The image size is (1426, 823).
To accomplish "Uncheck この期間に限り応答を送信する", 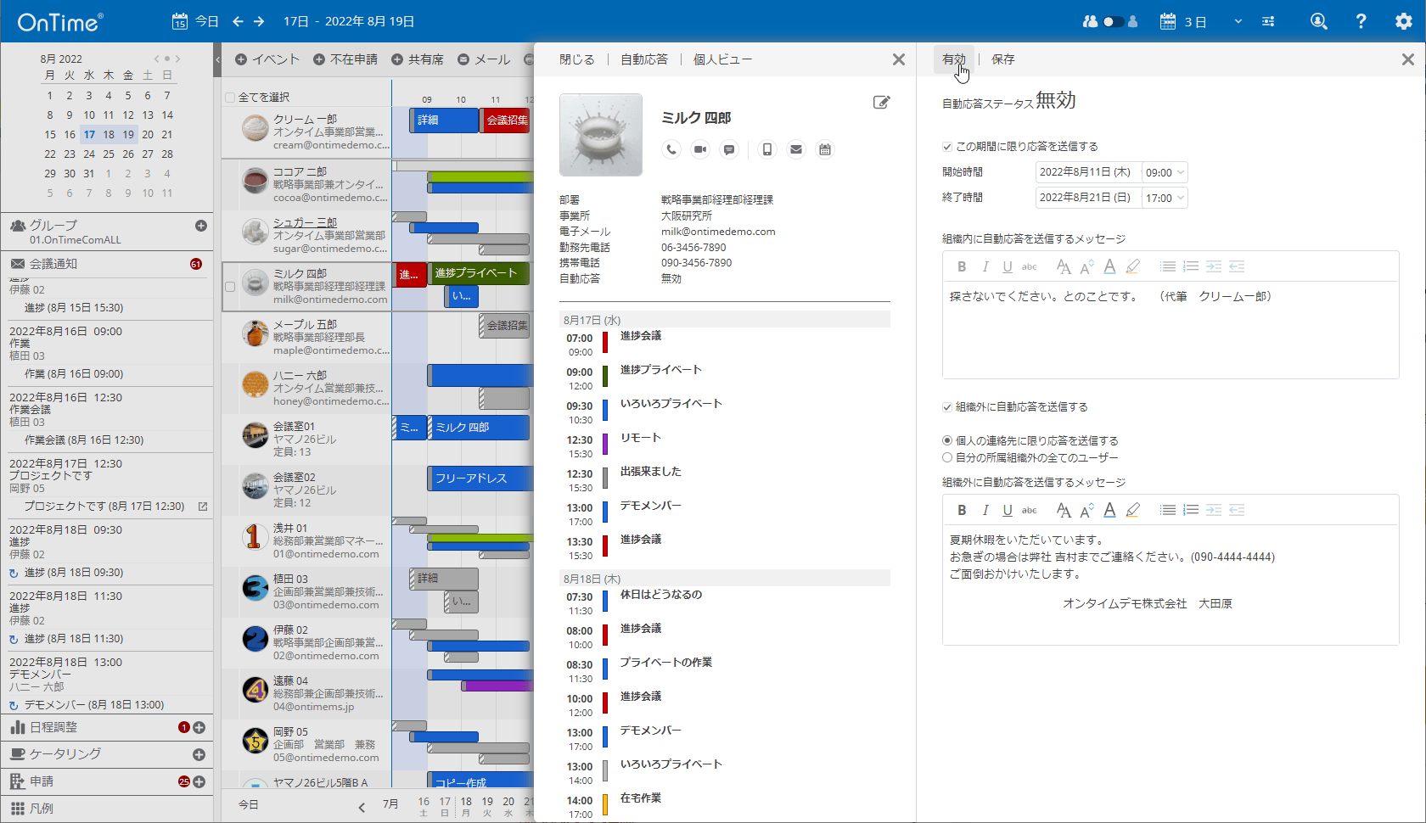I will click(x=946, y=146).
